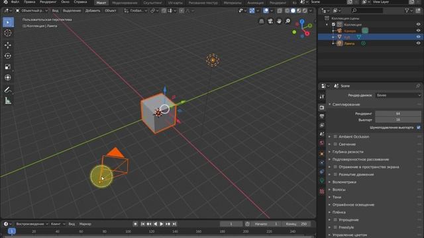
Task: Open the Texture properties tab (checker icon)
Action: (x=322, y=191)
